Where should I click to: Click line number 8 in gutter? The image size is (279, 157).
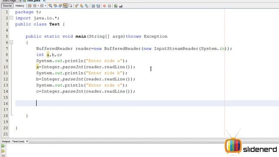tap(7, 55)
